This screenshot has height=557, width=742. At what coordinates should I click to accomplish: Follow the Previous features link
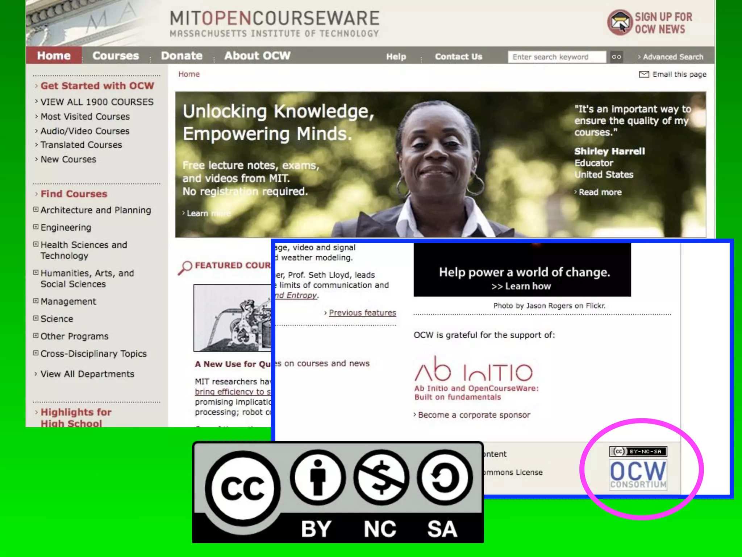[x=362, y=313]
